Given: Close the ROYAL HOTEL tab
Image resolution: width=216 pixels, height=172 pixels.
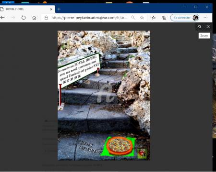Looking at the screenshot, I should pos(51,9).
